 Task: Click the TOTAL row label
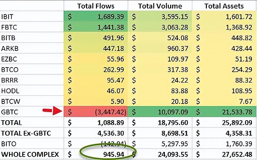click(x=12, y=123)
